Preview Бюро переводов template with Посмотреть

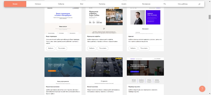pos(61,48)
